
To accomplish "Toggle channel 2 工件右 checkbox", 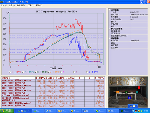I will [x=23, y=72].
